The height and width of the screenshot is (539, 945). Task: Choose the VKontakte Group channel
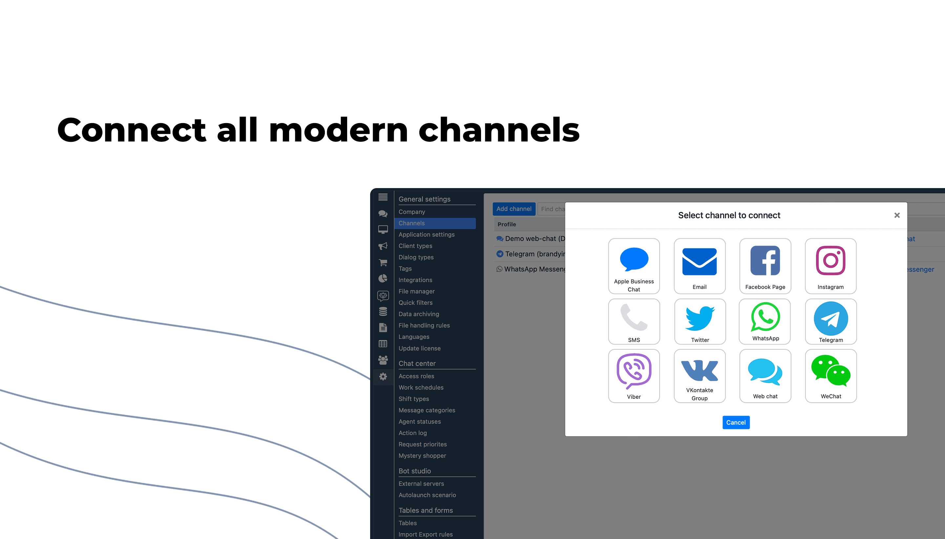[699, 376]
